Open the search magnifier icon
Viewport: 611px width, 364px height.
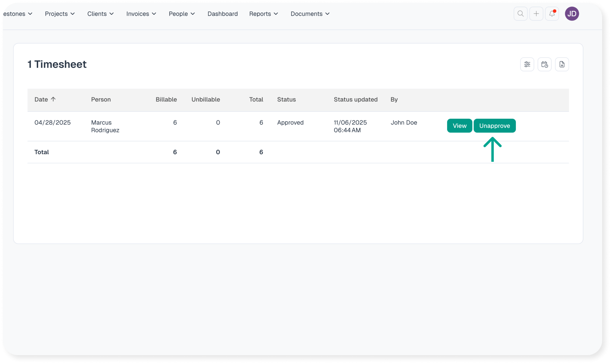tap(520, 14)
